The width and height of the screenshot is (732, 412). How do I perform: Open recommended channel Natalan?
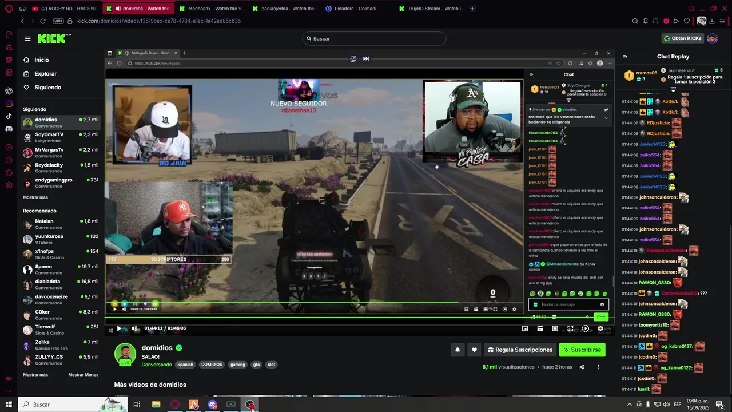coord(61,224)
